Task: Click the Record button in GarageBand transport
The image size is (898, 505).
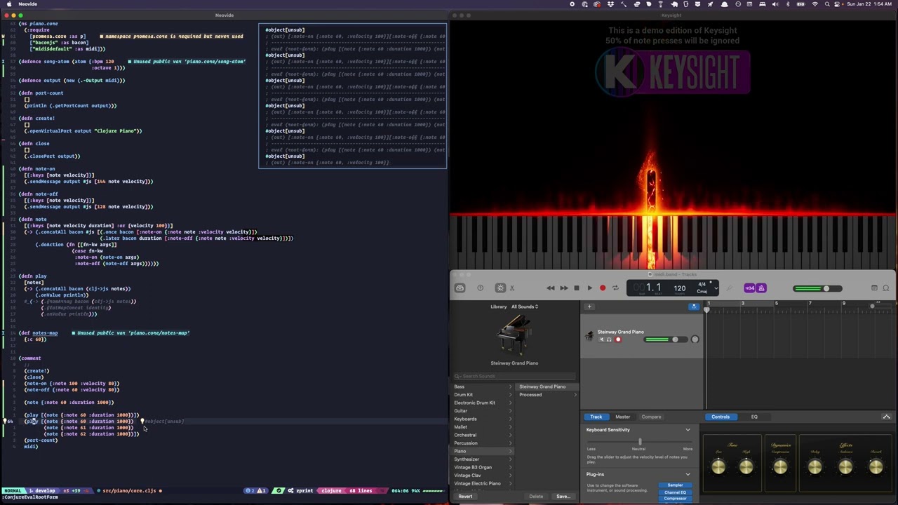Action: point(602,288)
